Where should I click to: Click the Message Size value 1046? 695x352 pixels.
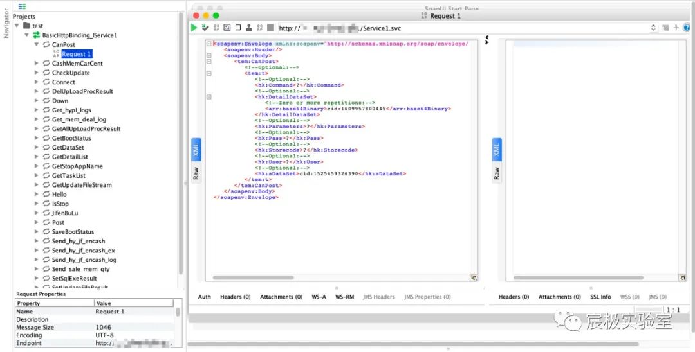(103, 327)
